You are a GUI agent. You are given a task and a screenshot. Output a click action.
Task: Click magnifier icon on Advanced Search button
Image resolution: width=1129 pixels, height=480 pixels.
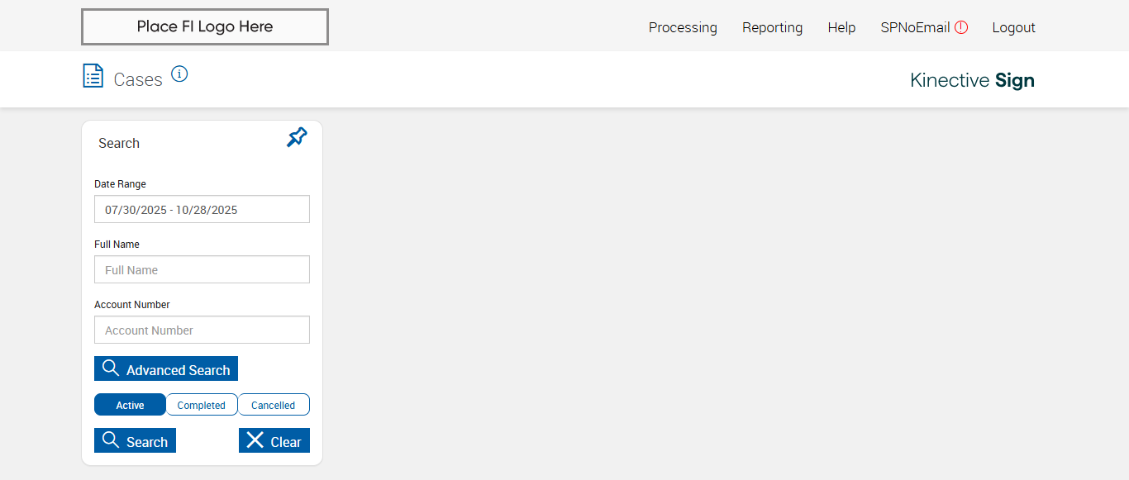(111, 368)
